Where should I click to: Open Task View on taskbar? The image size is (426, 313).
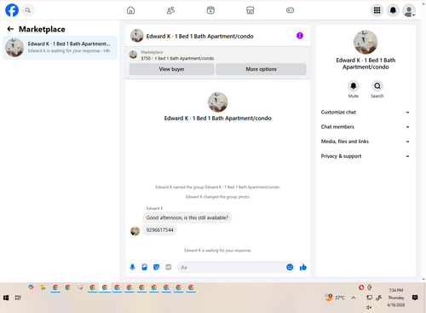point(18,298)
